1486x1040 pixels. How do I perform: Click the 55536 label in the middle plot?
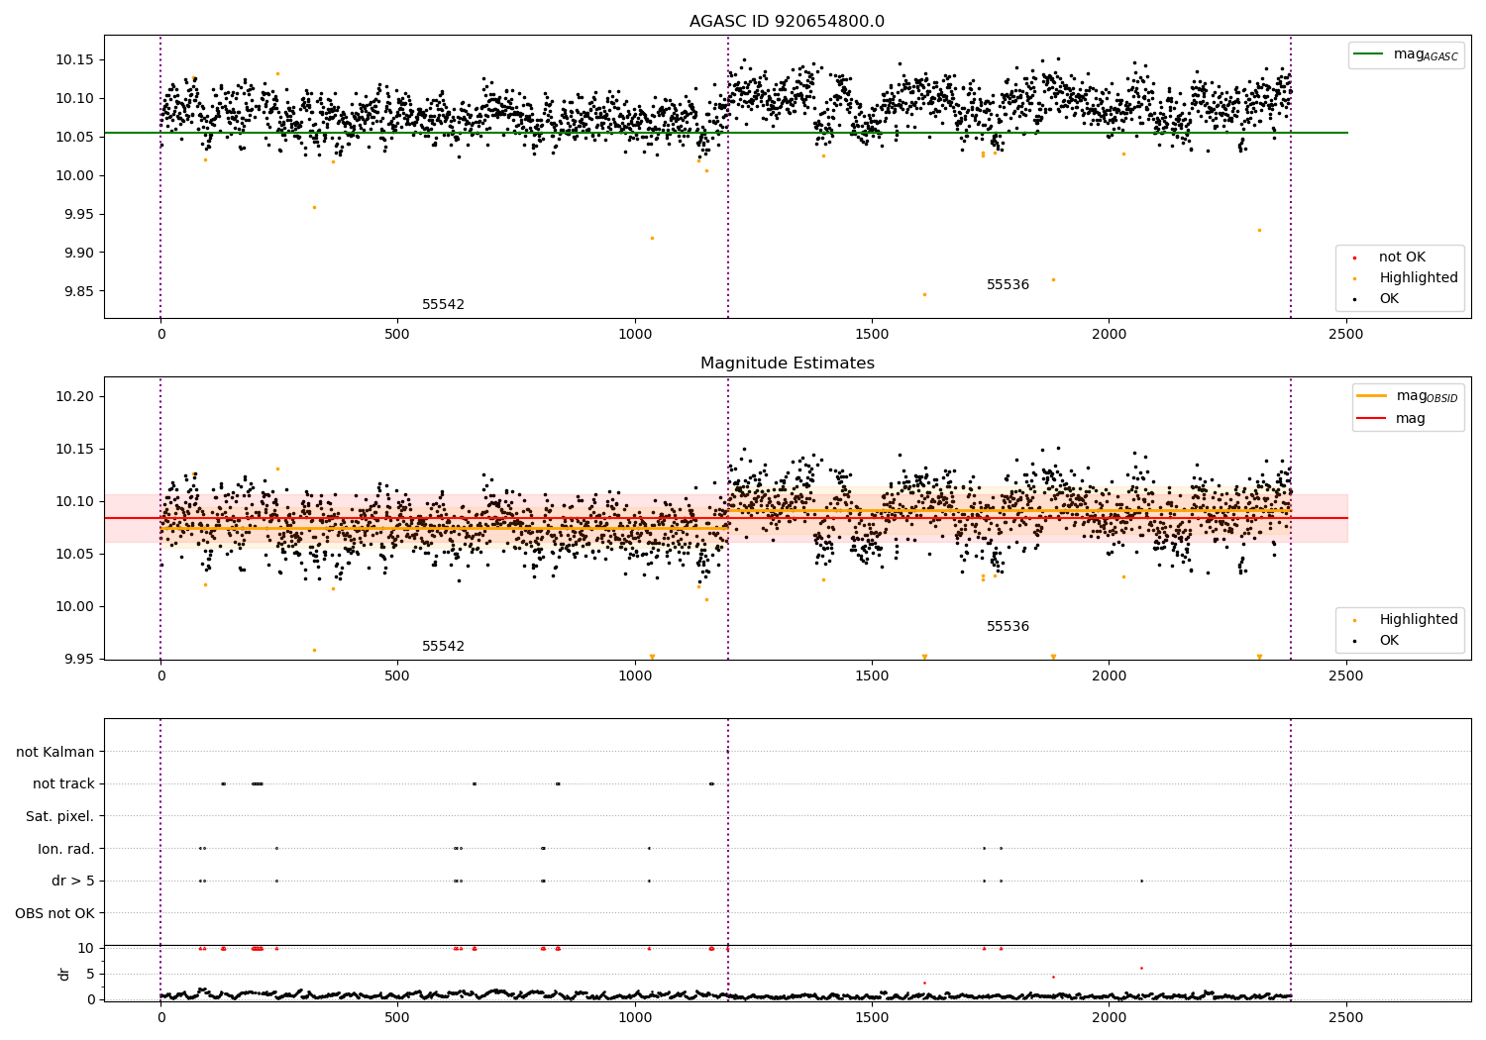(1008, 627)
